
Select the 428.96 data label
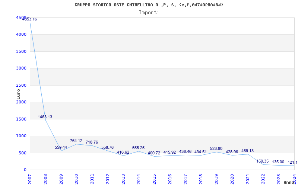[232, 152]
